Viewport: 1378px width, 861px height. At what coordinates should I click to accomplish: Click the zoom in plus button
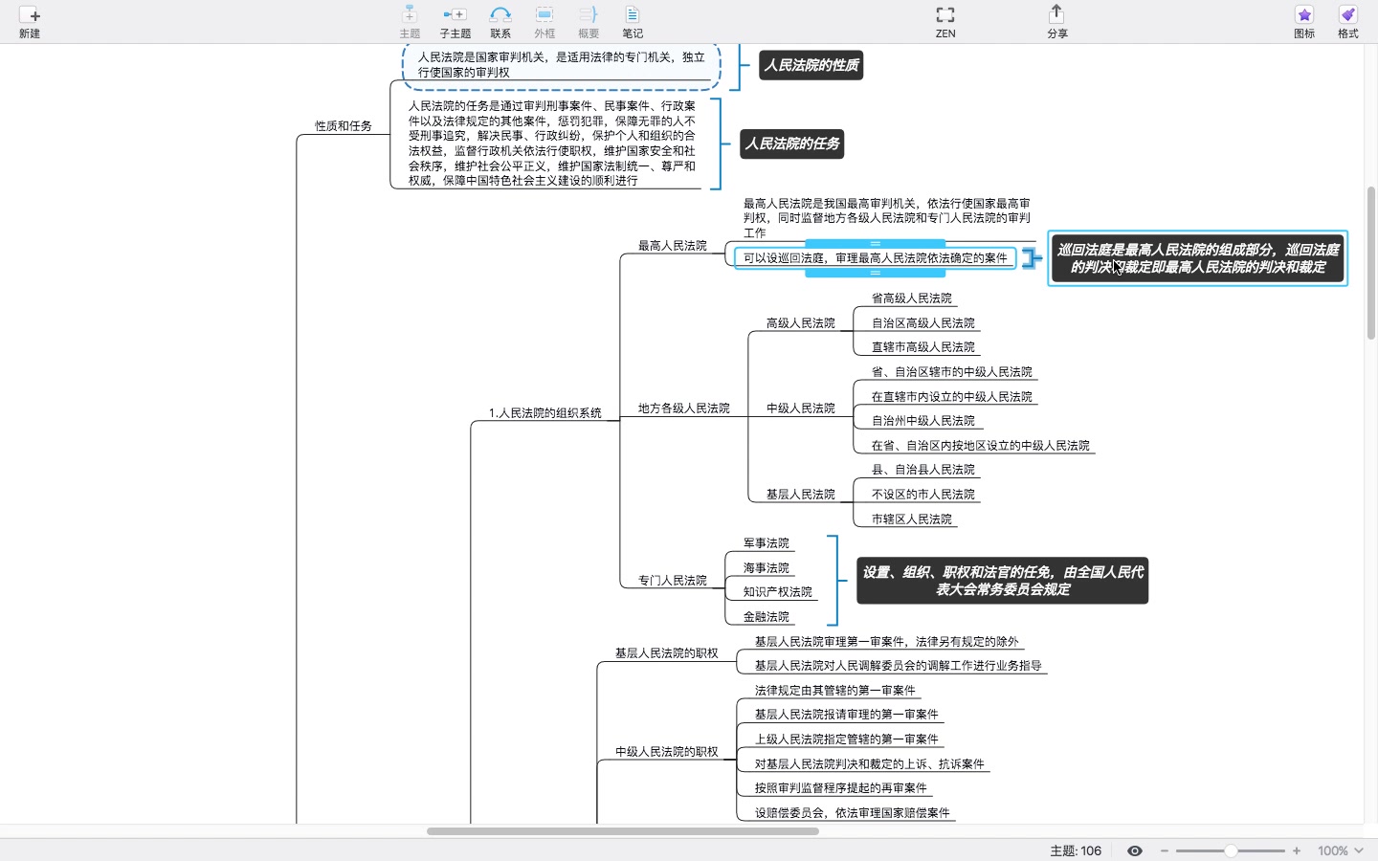[1297, 850]
